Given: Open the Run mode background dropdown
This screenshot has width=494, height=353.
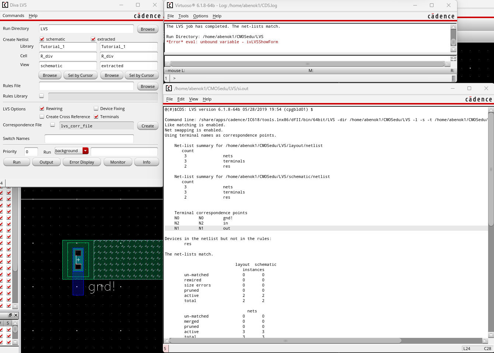Looking at the screenshot, I should (72, 151).
